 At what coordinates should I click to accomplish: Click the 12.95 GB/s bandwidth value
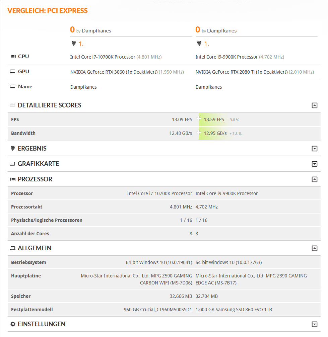tap(215, 133)
